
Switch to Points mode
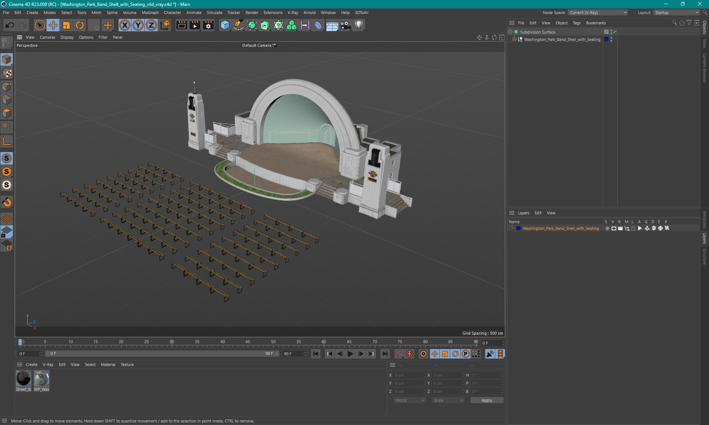(x=7, y=87)
